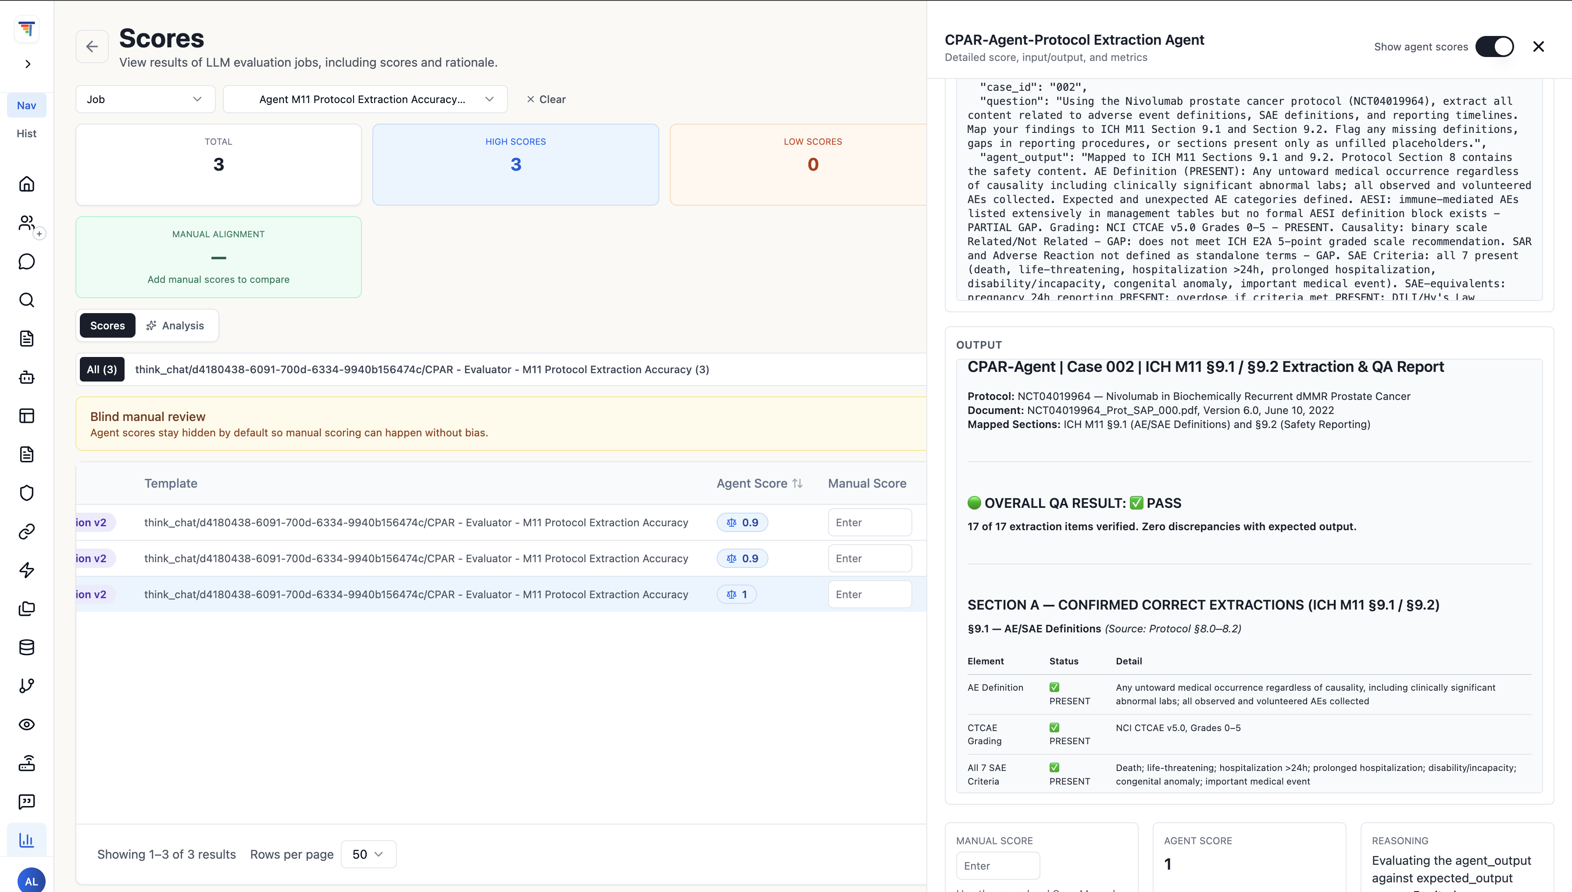Select the All (3) filter tab
Image resolution: width=1572 pixels, height=892 pixels.
(x=102, y=369)
